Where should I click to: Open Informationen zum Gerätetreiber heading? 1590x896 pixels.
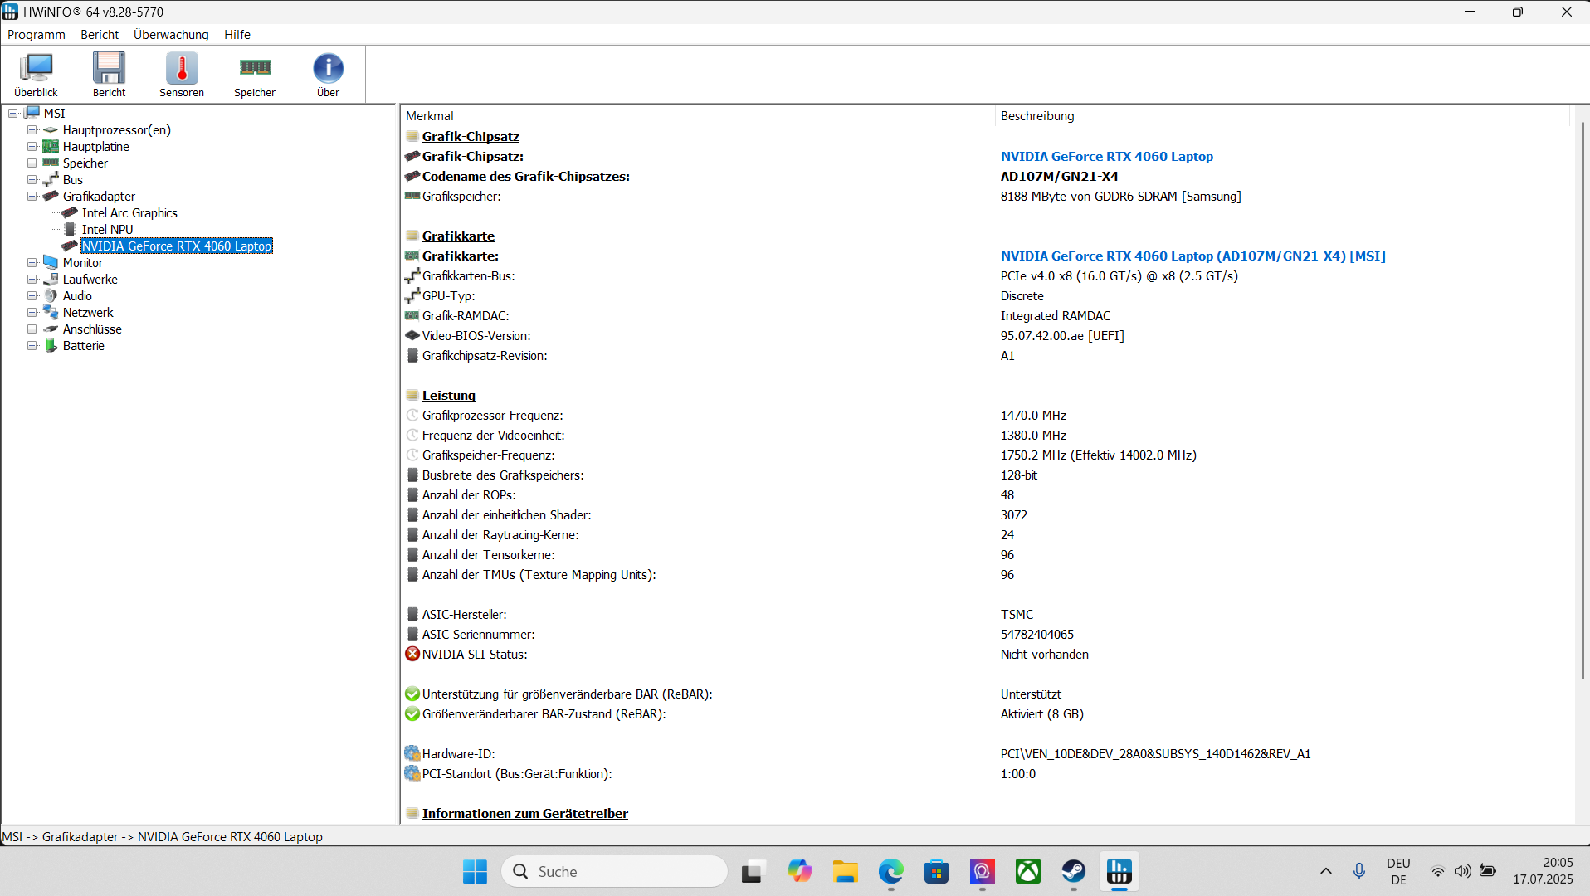point(525,814)
